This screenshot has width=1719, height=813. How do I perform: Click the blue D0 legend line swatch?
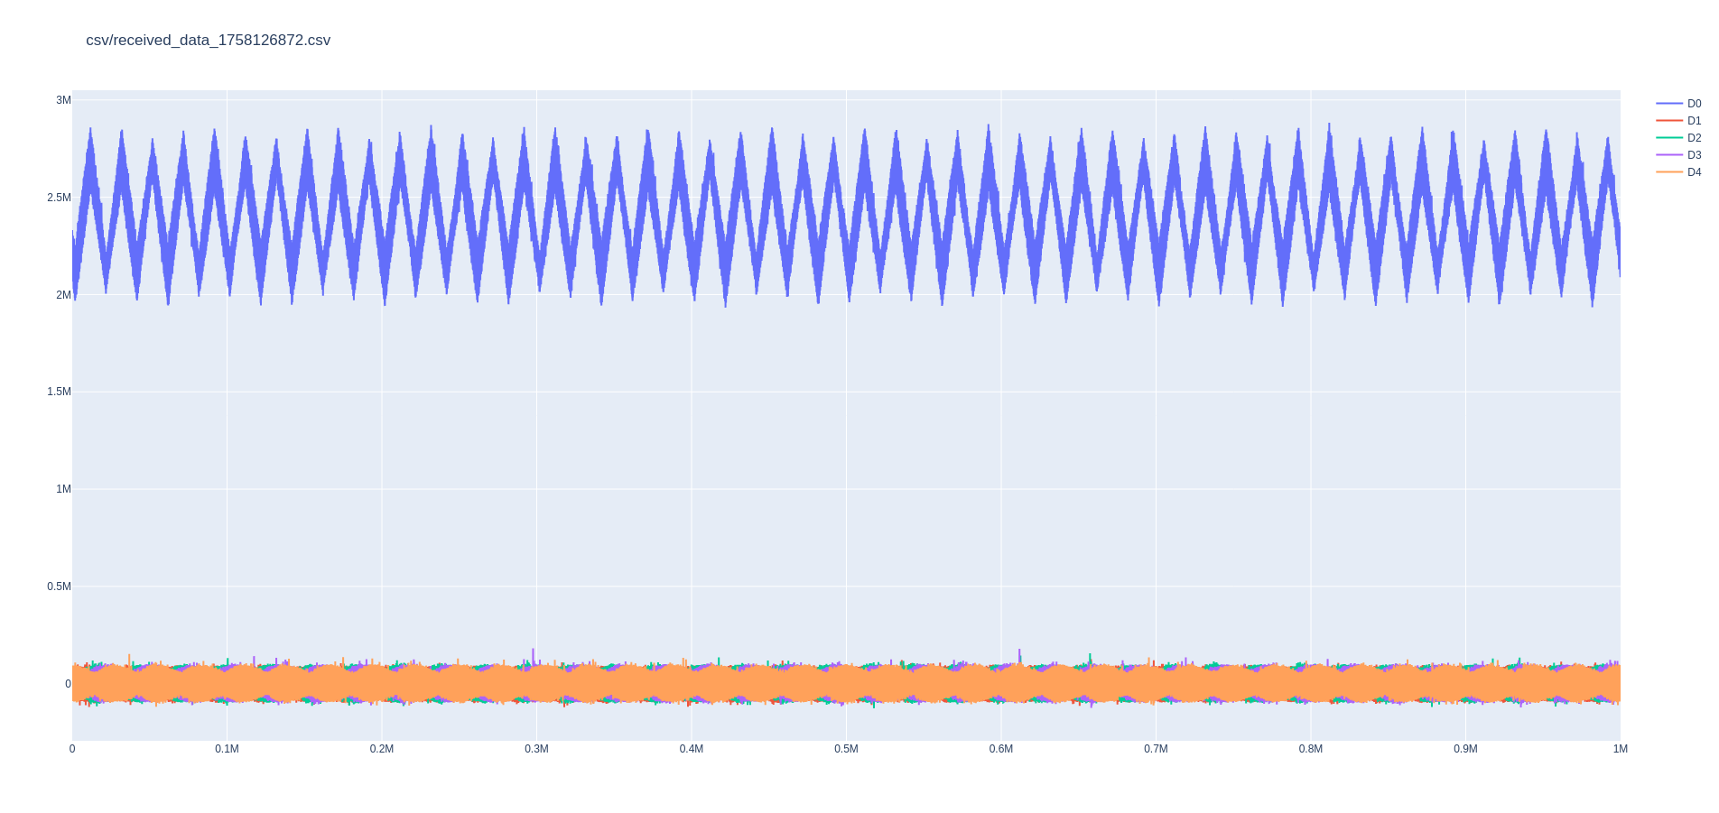(x=1669, y=104)
